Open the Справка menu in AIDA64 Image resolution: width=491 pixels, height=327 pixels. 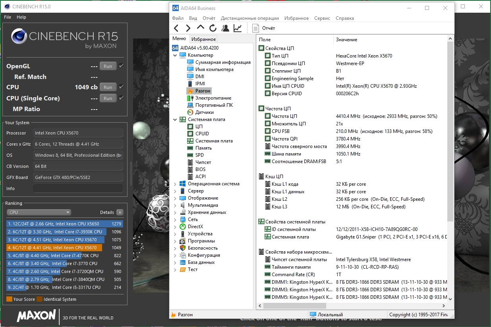pyautogui.click(x=345, y=18)
